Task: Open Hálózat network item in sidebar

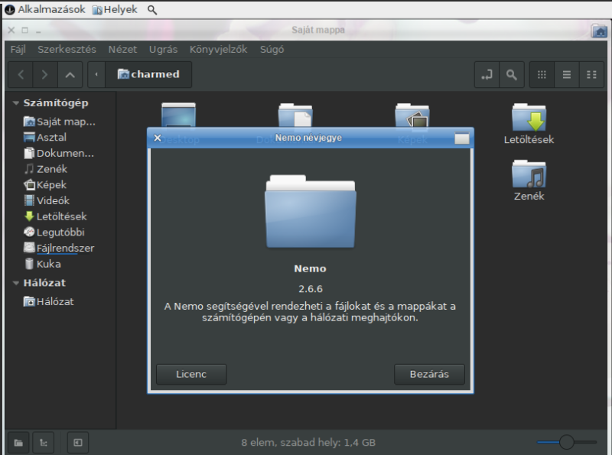Action: (49, 301)
